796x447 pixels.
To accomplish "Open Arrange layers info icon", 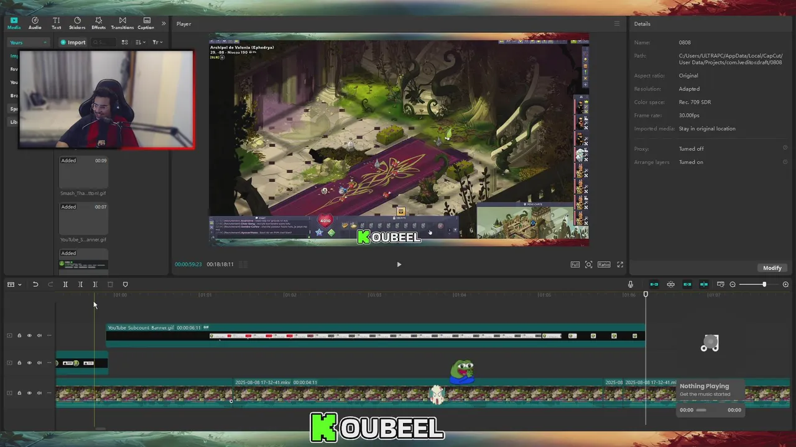I will pos(785,162).
